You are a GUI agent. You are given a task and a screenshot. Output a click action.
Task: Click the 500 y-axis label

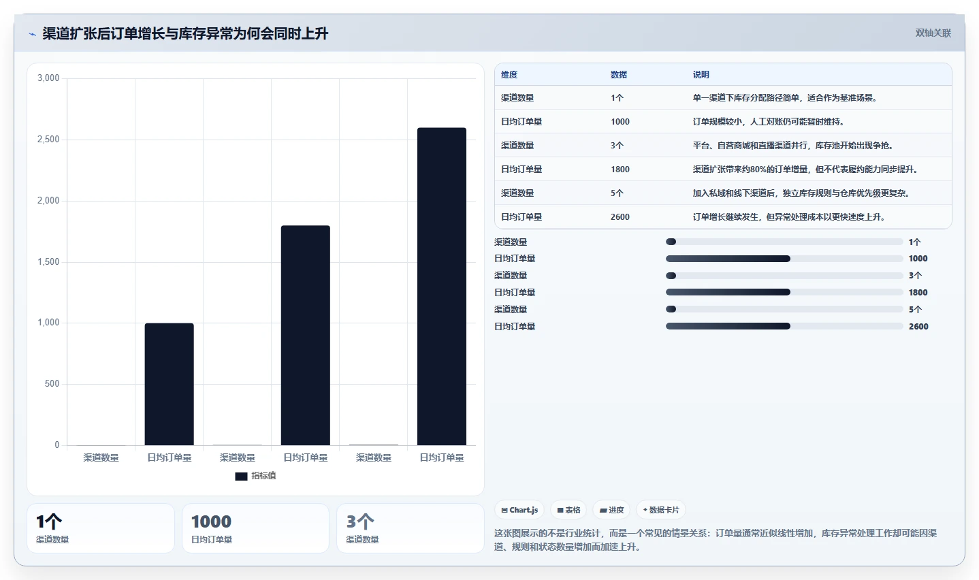click(52, 384)
